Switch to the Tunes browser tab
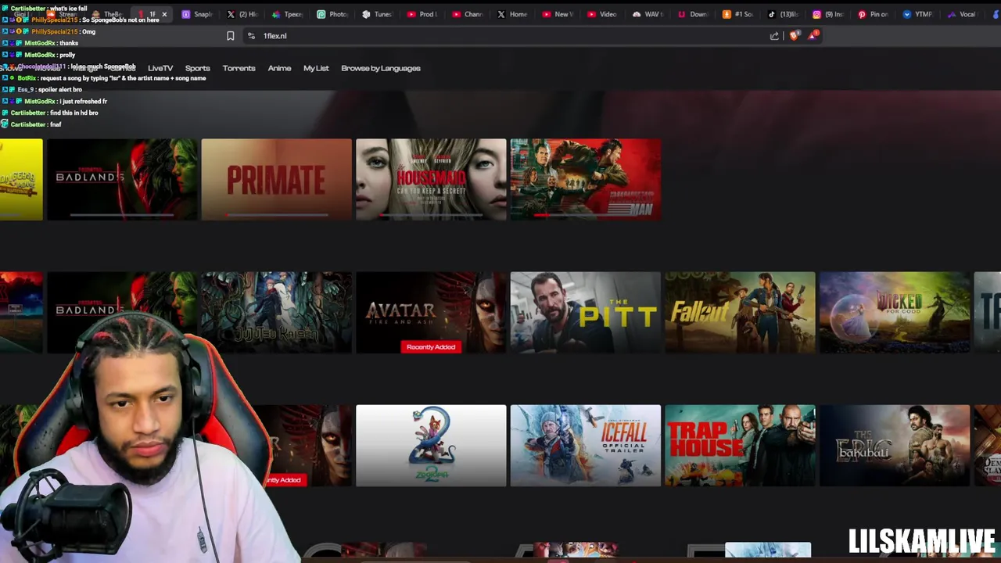Screen dimensions: 1001x563 tap(378, 14)
